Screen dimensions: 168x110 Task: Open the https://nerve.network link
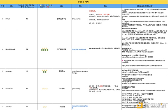coord(79,49)
